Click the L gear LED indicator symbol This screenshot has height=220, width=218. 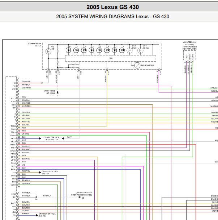click(99, 50)
